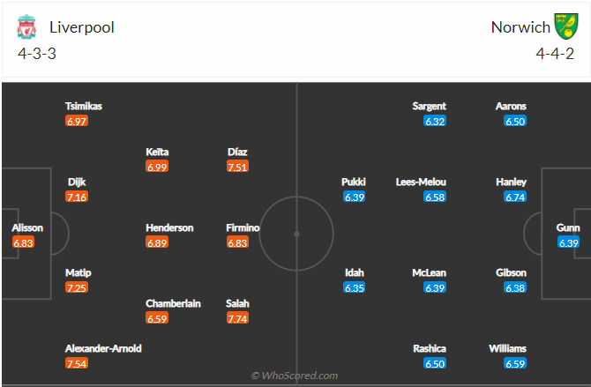
Task: Select Alisson's 6.83 goalkeeper rating
Action: (x=24, y=242)
